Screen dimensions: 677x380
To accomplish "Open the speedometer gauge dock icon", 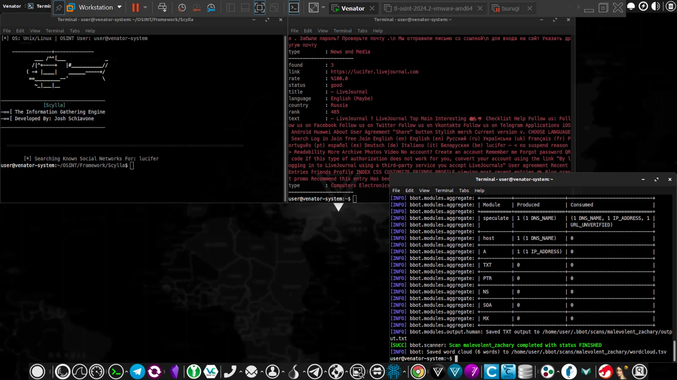I will click(96, 372).
